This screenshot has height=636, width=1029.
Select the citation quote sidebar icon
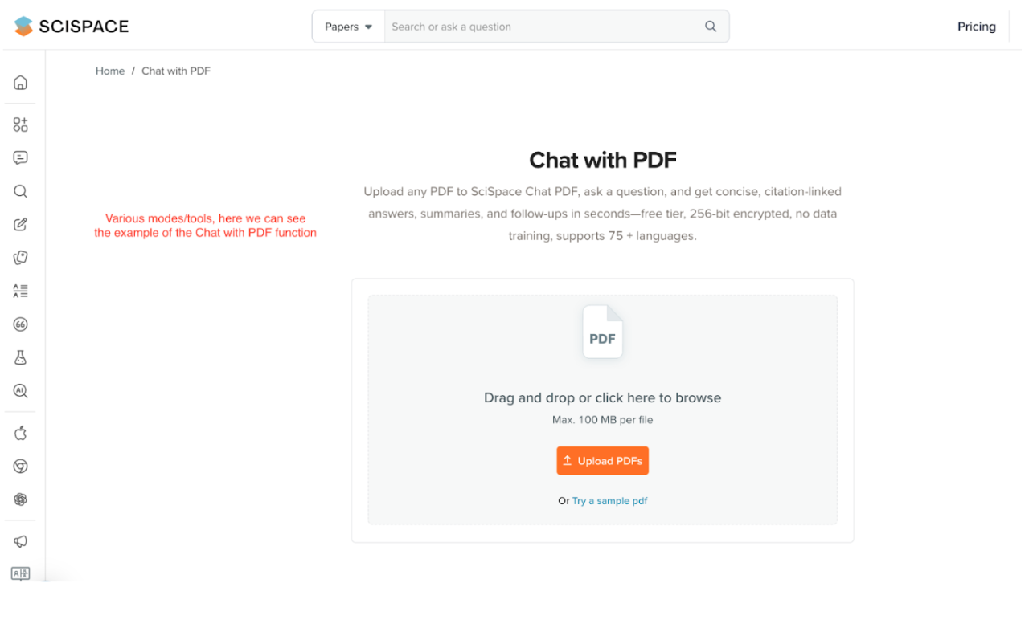[x=21, y=324]
